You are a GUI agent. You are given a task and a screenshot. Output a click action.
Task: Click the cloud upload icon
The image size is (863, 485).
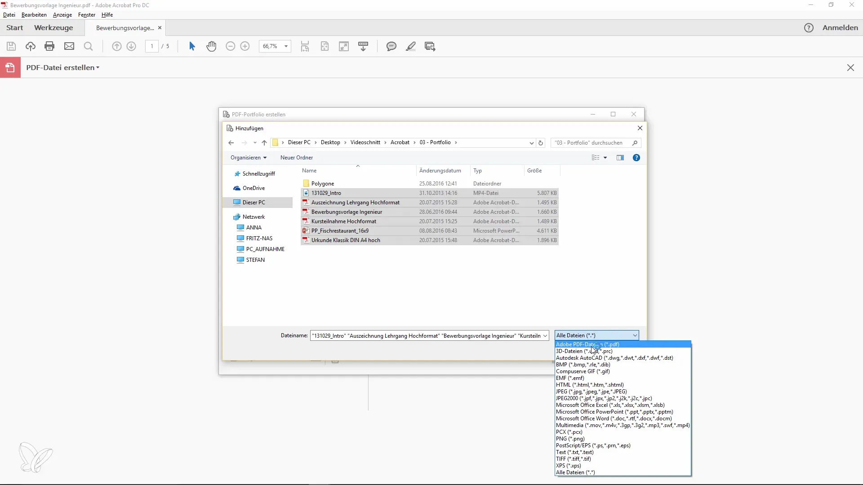point(31,46)
